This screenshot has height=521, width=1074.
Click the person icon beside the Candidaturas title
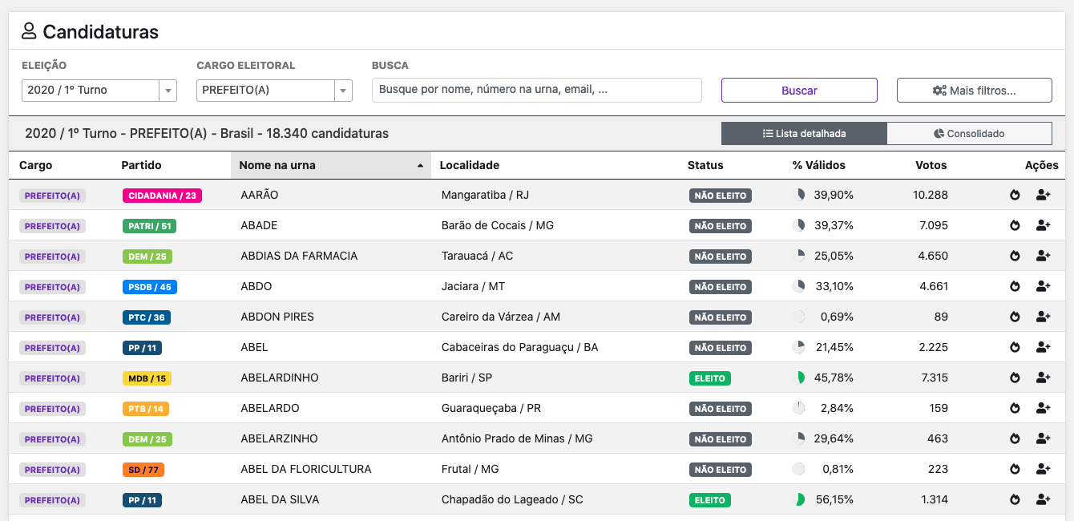(x=30, y=30)
